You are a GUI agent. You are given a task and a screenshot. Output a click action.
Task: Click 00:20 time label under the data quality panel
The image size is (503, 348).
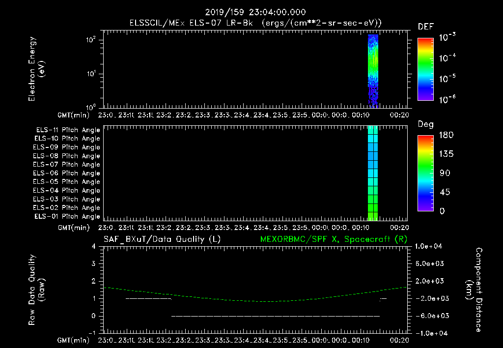coord(399,340)
